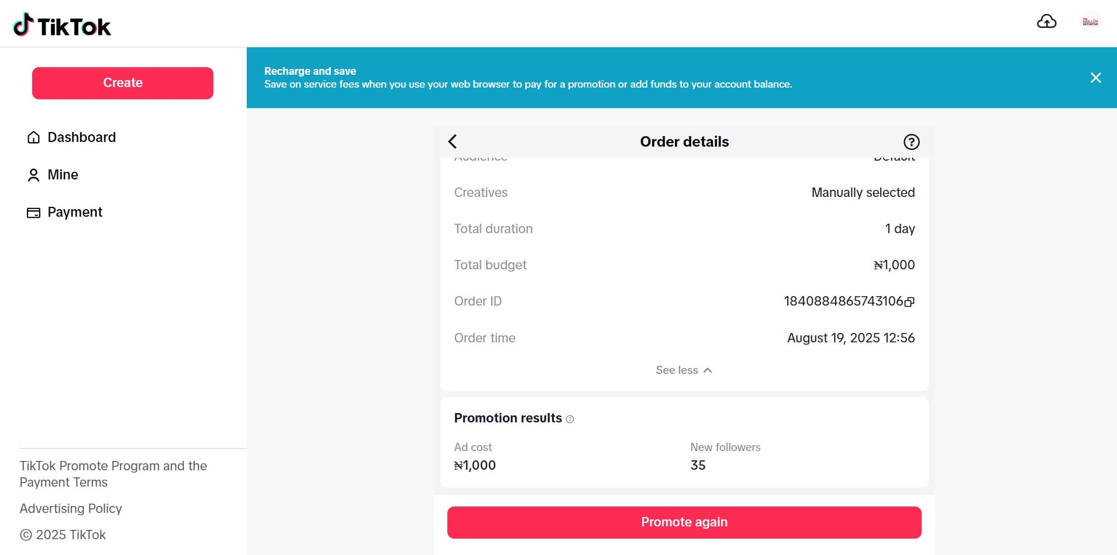The width and height of the screenshot is (1117, 555).
Task: Click the Promotion results info icon
Action: (x=570, y=419)
